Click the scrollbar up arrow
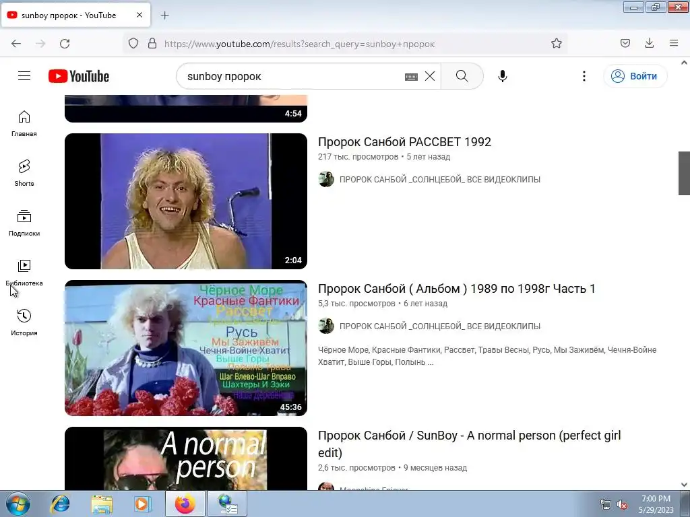The image size is (690, 517). (x=684, y=63)
